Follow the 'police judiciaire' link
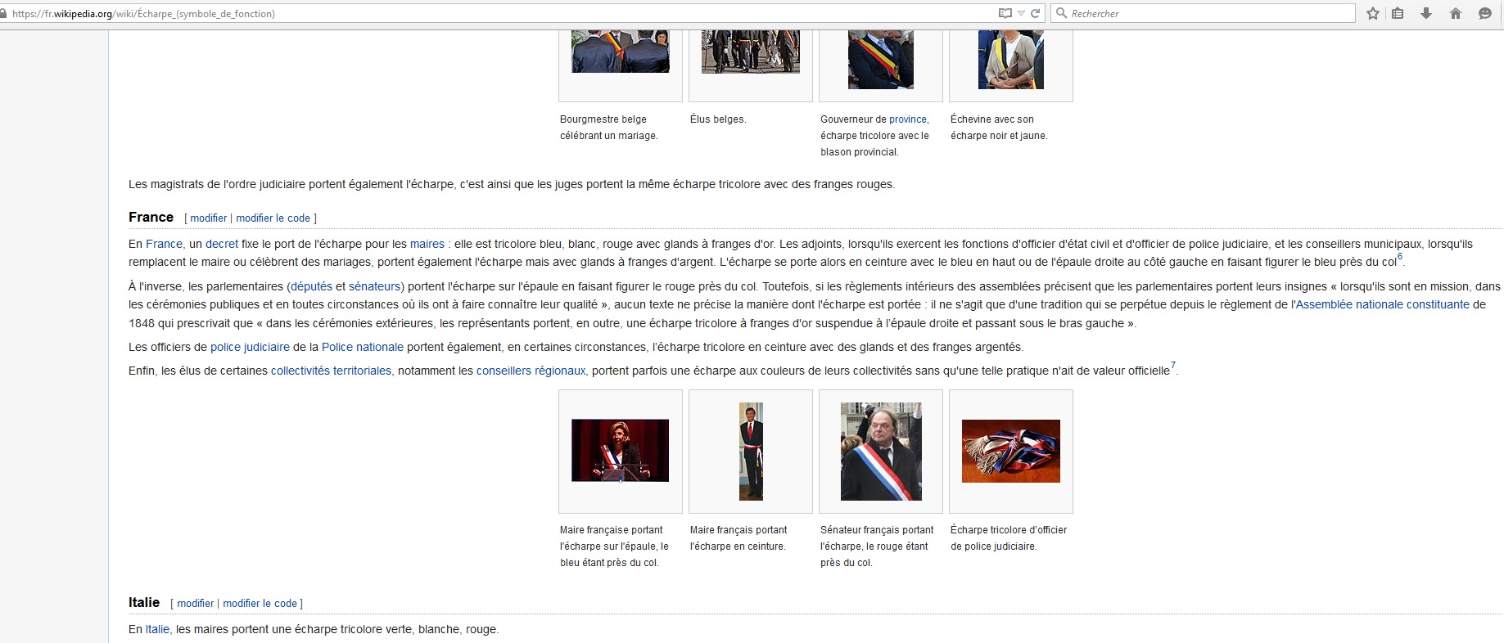The width and height of the screenshot is (1504, 643). click(250, 347)
